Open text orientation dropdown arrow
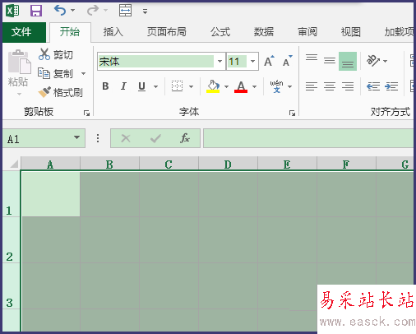The width and height of the screenshot is (416, 334). click(x=385, y=61)
